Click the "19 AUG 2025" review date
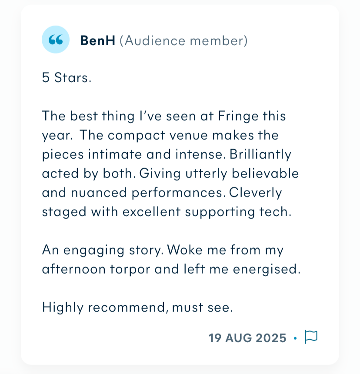The image size is (360, 374). click(247, 338)
